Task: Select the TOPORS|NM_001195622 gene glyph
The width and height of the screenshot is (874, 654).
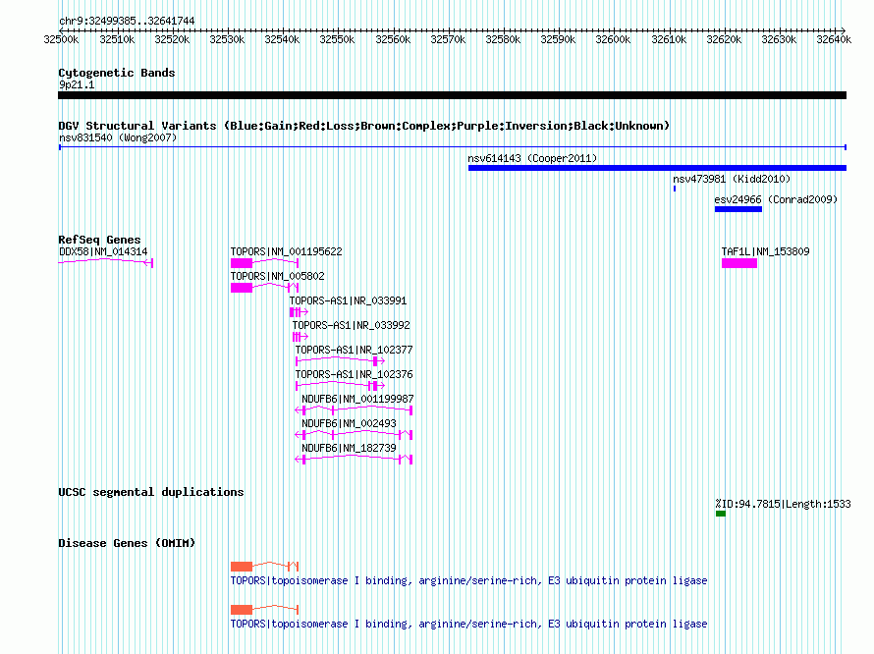Action: tap(265, 262)
